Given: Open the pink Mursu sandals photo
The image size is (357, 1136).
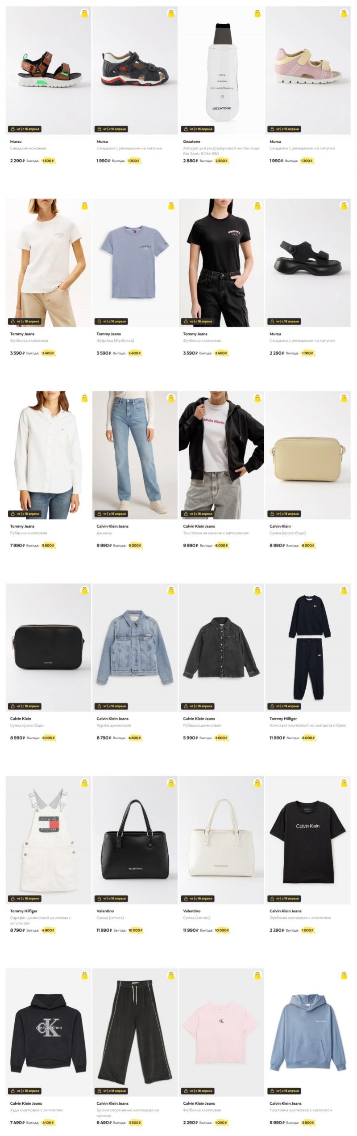Looking at the screenshot, I should pyautogui.click(x=308, y=70).
